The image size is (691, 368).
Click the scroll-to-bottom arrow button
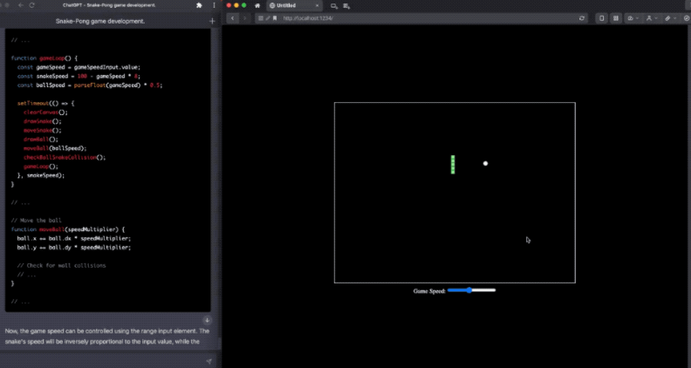pyautogui.click(x=207, y=320)
